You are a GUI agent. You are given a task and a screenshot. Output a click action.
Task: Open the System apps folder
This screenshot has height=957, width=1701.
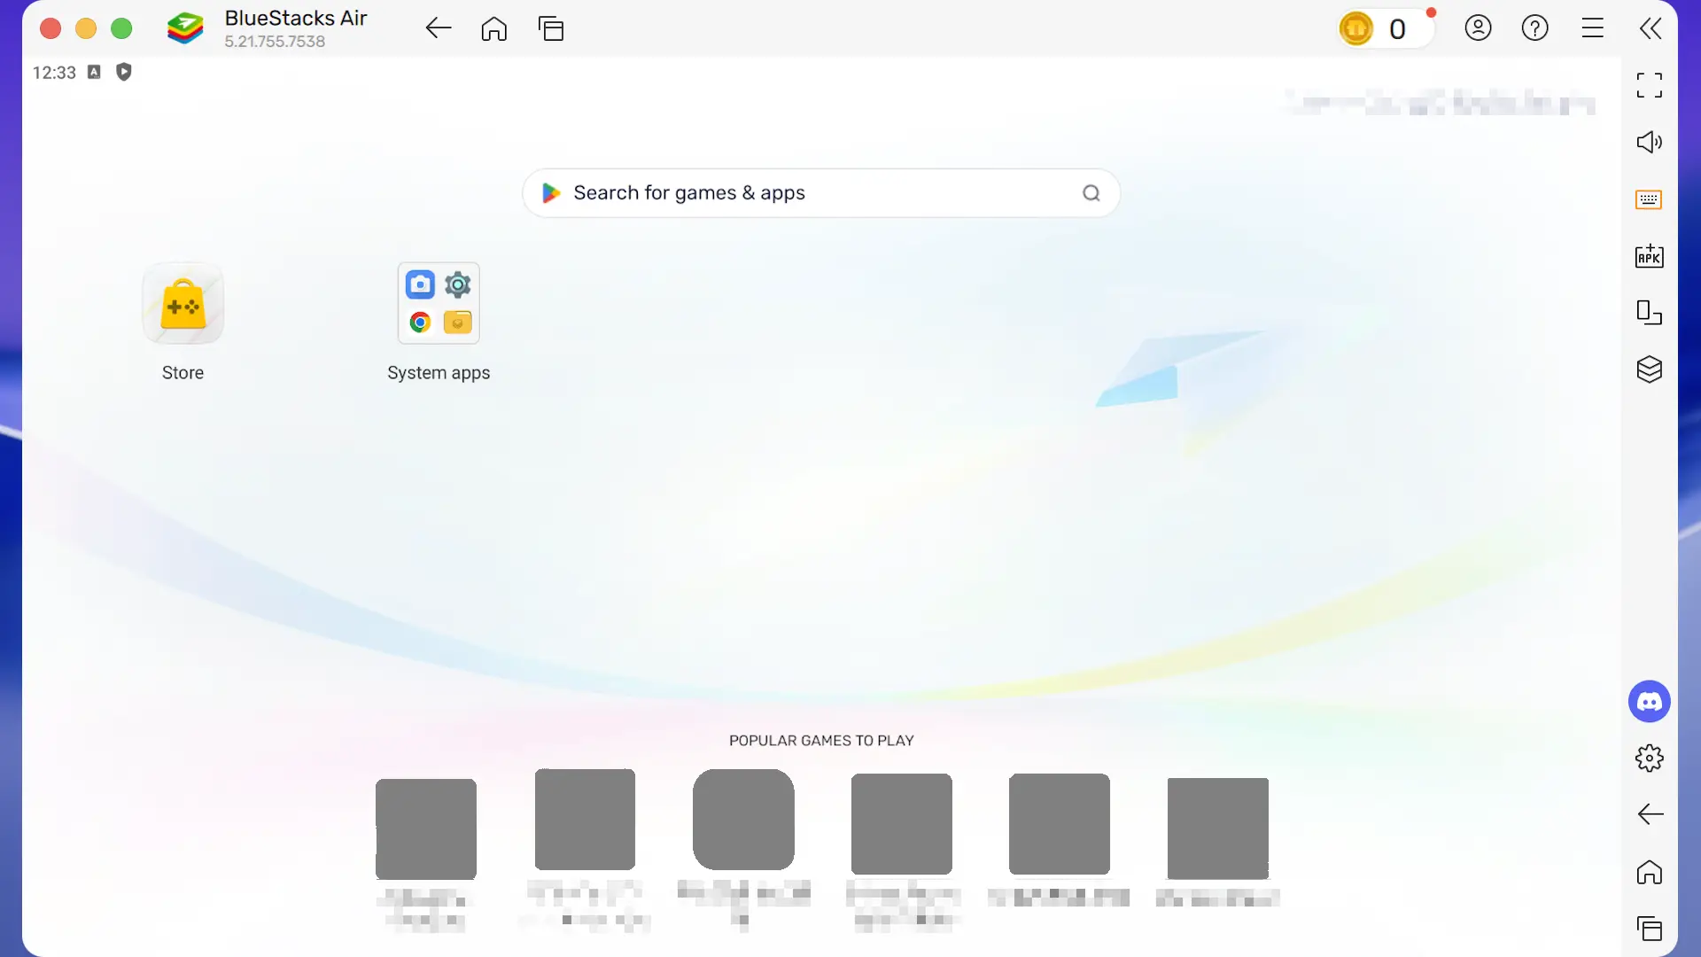click(439, 304)
